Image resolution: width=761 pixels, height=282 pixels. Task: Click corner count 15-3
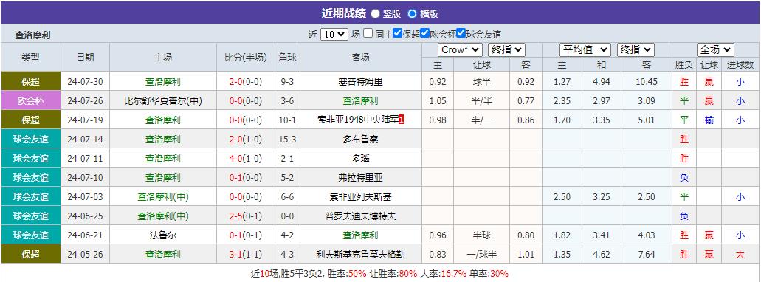point(287,140)
